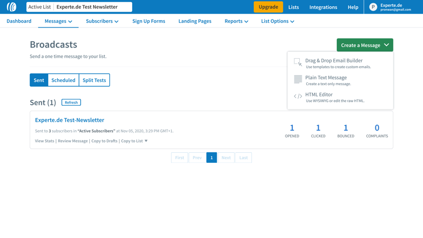Click the AWeber logo icon
The image size is (423, 238).
[11, 7]
